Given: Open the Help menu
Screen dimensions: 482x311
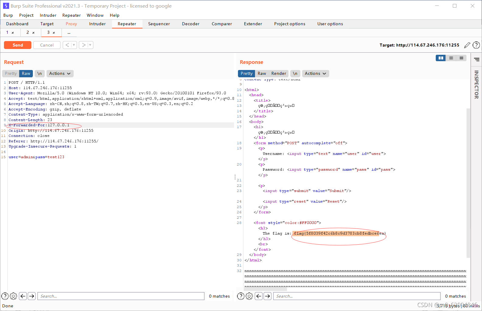Looking at the screenshot, I should (114, 15).
